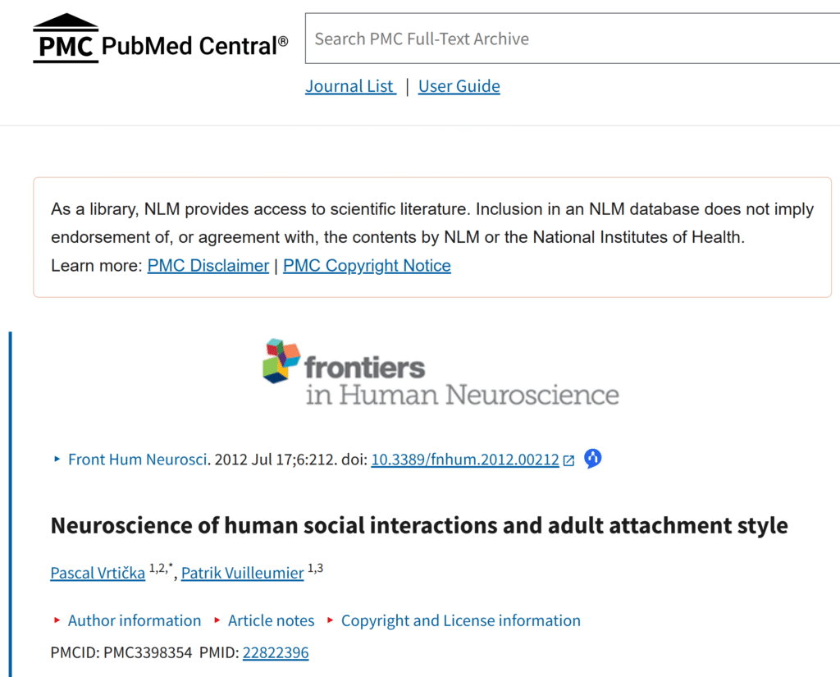Click the Frontiers in Human Neuroscience logo
Viewport: 840px width, 677px height.
pos(441,372)
